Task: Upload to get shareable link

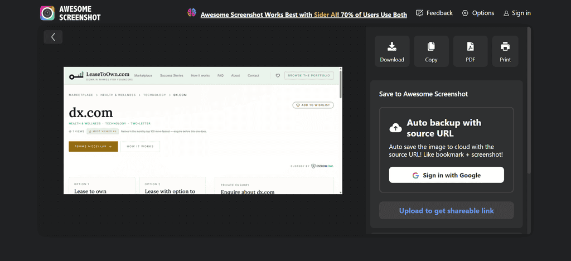Action: click(x=447, y=211)
